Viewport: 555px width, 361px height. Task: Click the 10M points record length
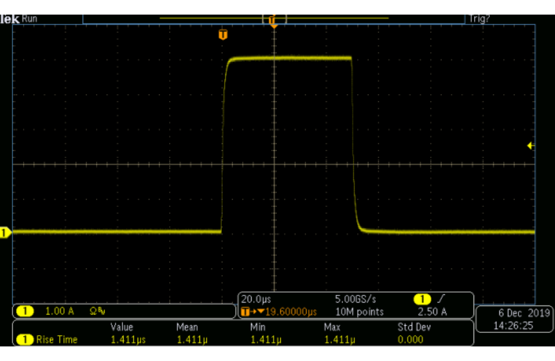[360, 312]
